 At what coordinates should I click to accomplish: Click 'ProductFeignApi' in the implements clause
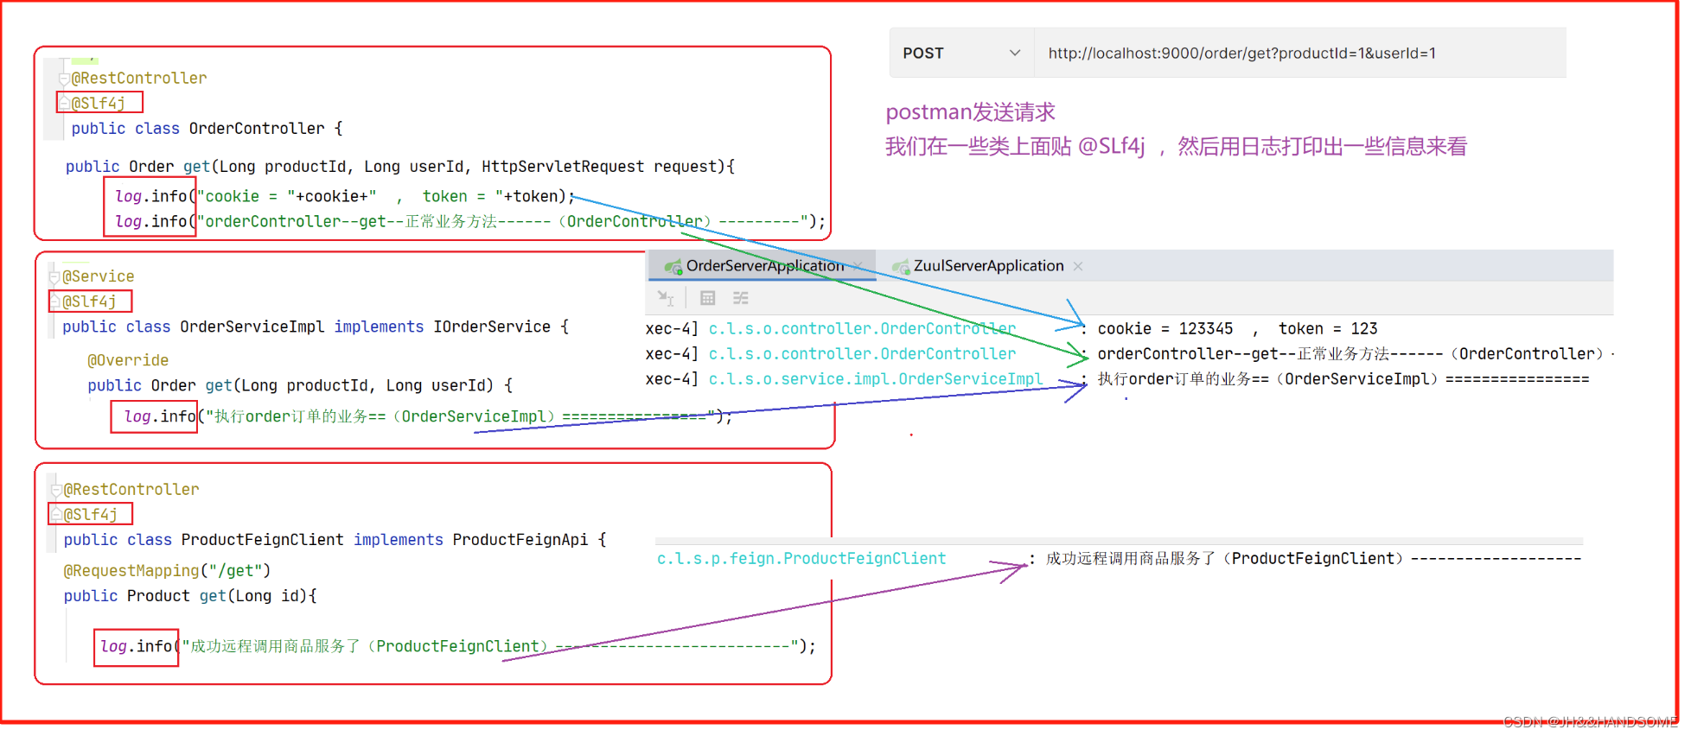pyautogui.click(x=520, y=539)
